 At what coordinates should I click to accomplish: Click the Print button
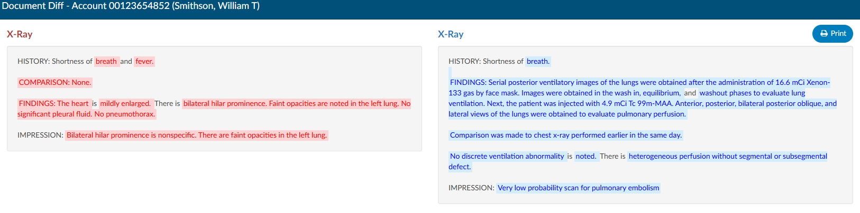pos(832,33)
